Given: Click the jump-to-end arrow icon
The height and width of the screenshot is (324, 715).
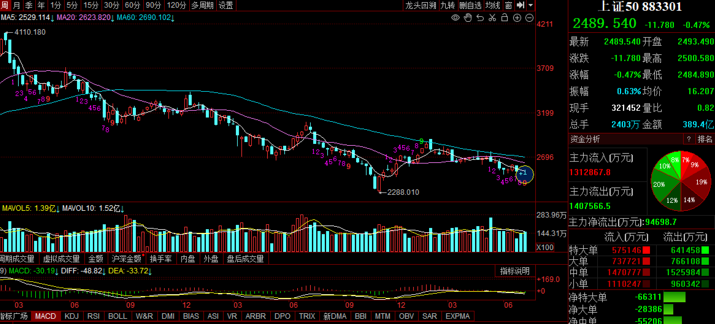Looking at the screenshot, I should click(521, 5).
